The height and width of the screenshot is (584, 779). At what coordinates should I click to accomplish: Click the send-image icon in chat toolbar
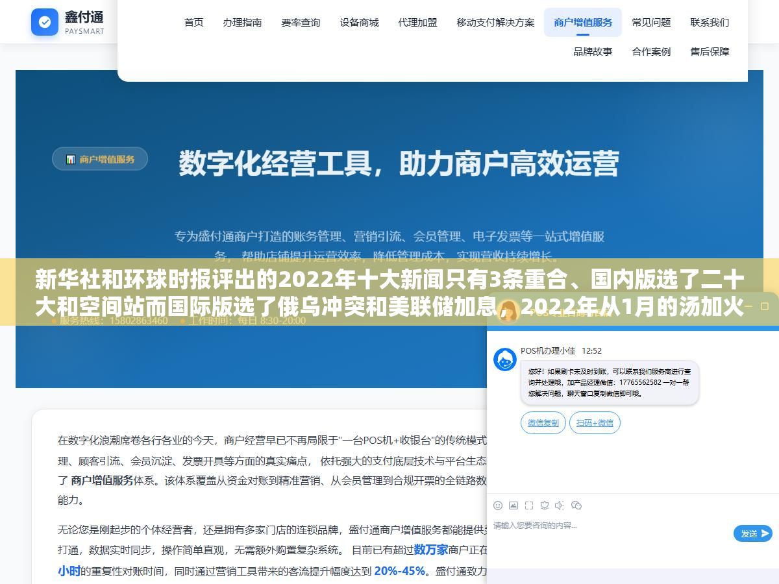[513, 505]
